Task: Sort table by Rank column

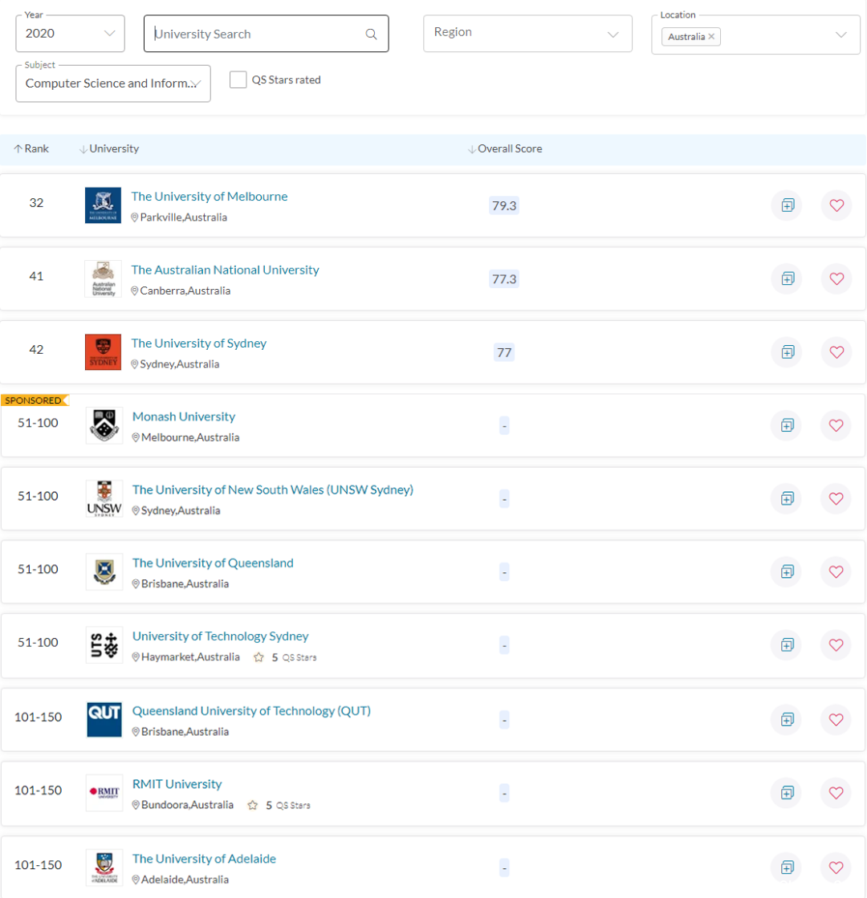Action: pos(31,149)
